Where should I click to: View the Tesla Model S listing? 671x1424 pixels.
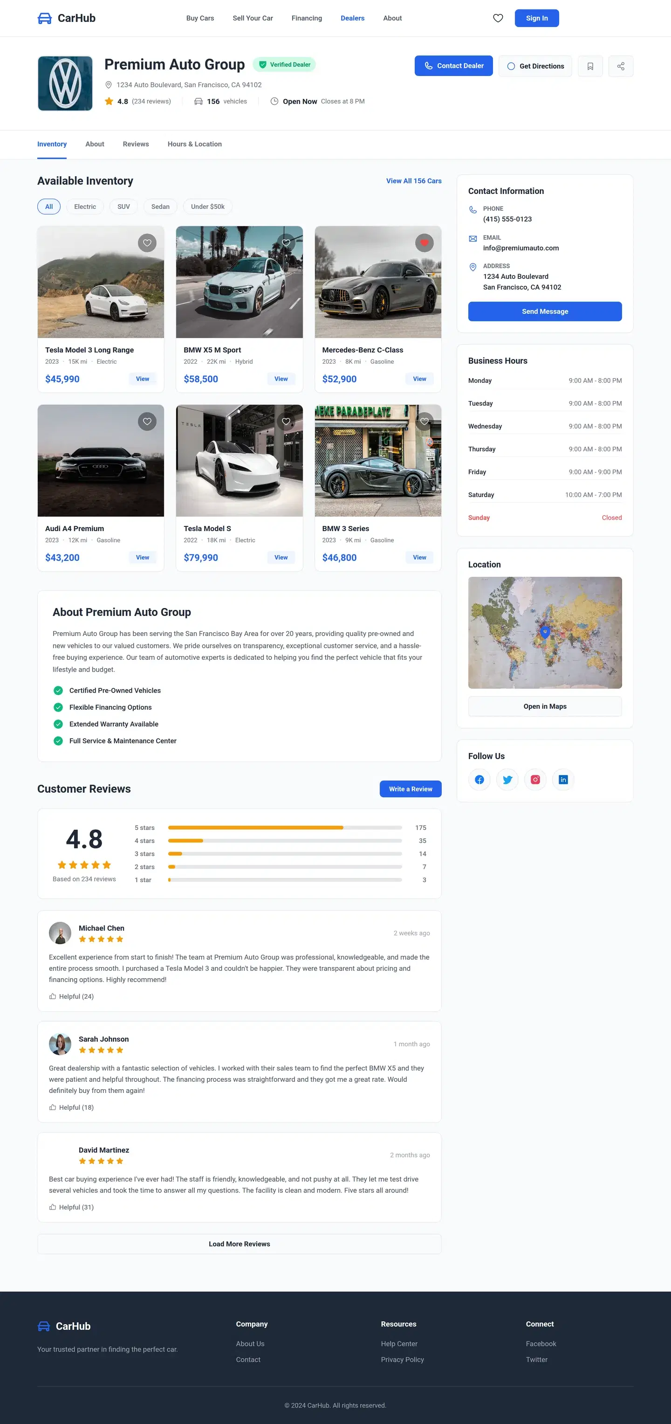pos(281,557)
